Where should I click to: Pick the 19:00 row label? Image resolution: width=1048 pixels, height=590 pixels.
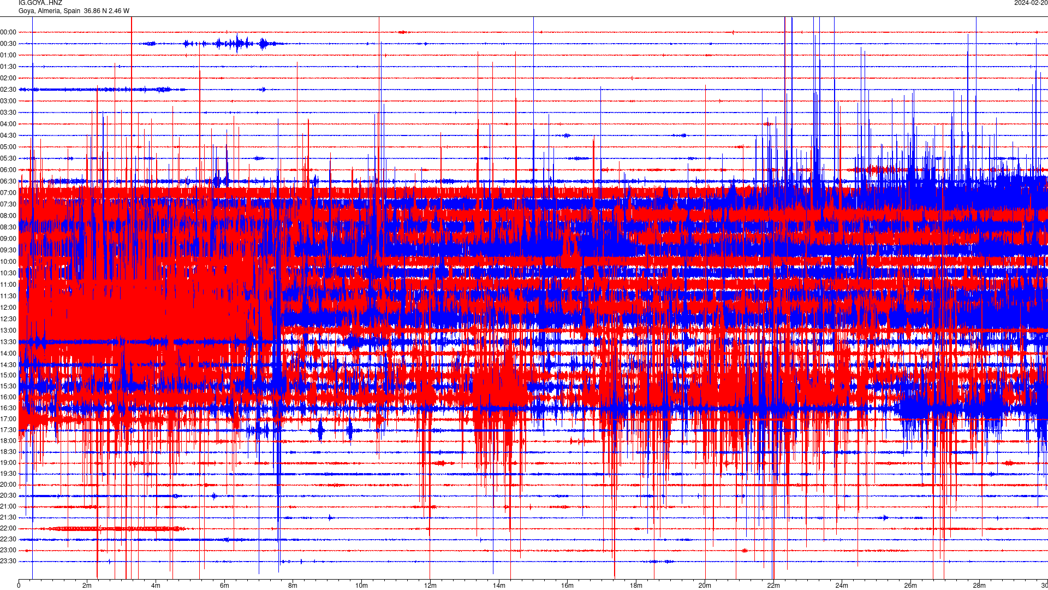click(x=8, y=463)
